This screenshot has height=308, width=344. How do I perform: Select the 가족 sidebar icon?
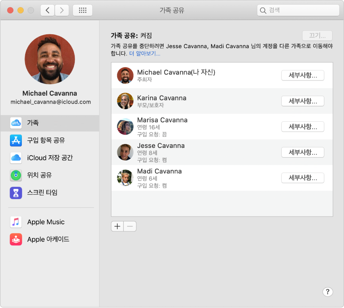tap(16, 123)
